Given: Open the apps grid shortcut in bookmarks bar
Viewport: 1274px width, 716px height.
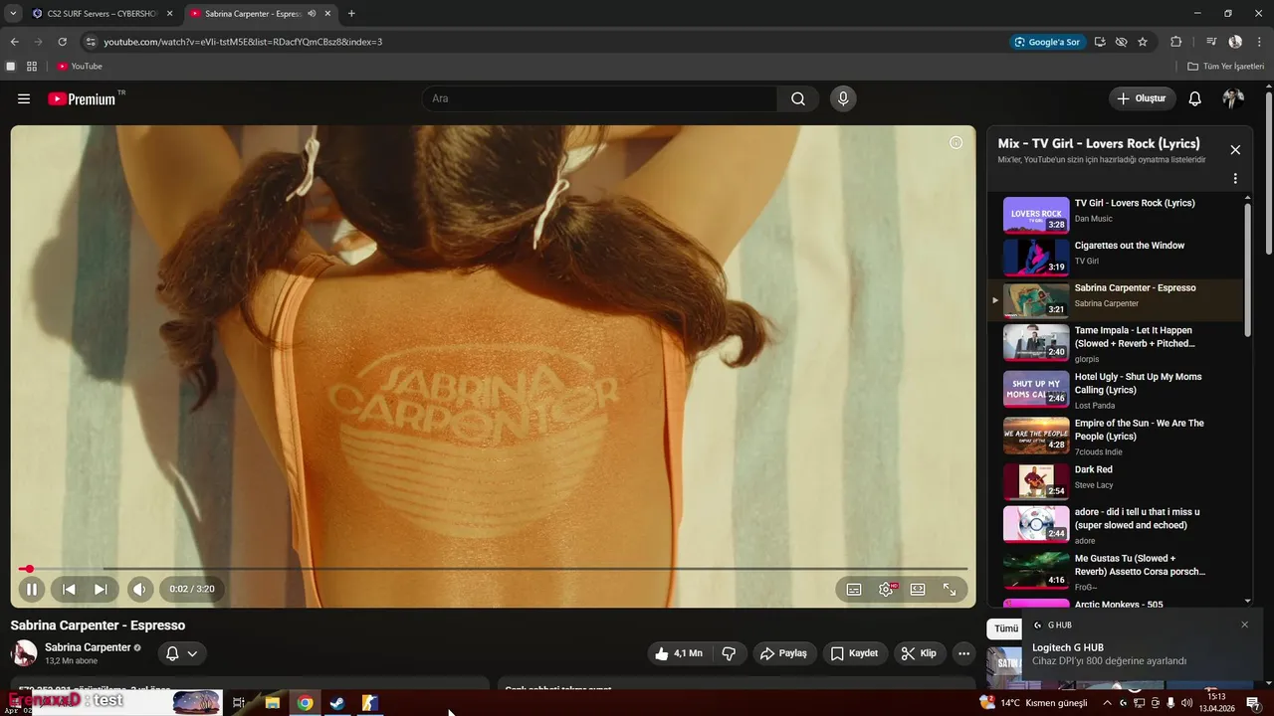Looking at the screenshot, I should click(32, 67).
